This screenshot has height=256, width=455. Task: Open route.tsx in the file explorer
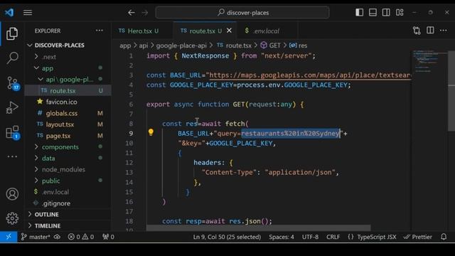[68, 90]
